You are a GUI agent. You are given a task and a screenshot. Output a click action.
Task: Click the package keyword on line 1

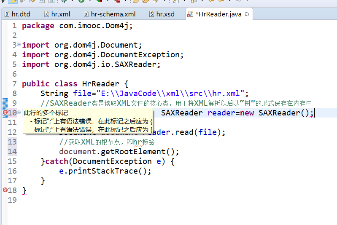coord(38,26)
